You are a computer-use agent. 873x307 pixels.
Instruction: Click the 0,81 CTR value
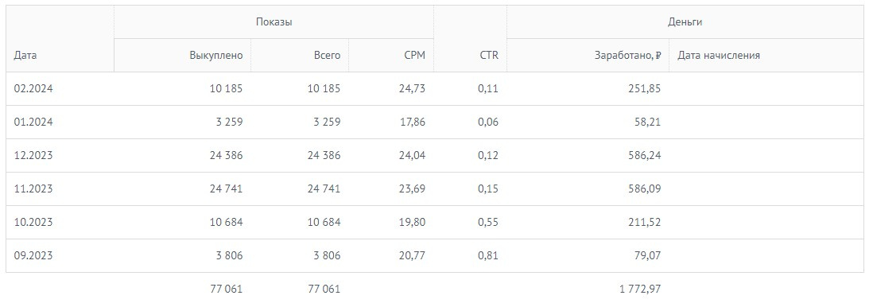tap(487, 256)
